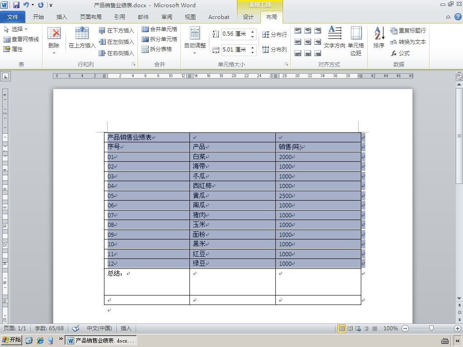Align cell text bottom left
The width and height of the screenshot is (463, 347).
(298, 53)
